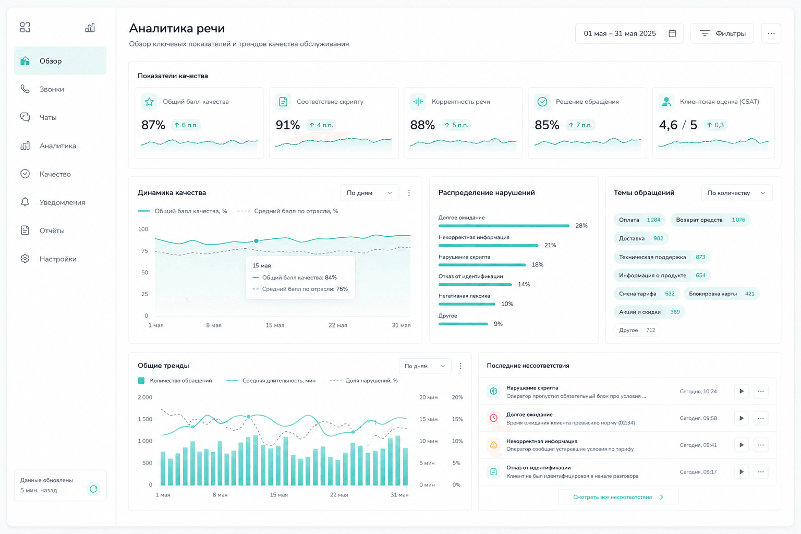Toggle Количество обращений legend series
This screenshot has height=534, width=801.
175,381
